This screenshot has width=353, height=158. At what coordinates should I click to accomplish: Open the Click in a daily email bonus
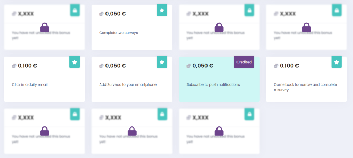point(30,84)
